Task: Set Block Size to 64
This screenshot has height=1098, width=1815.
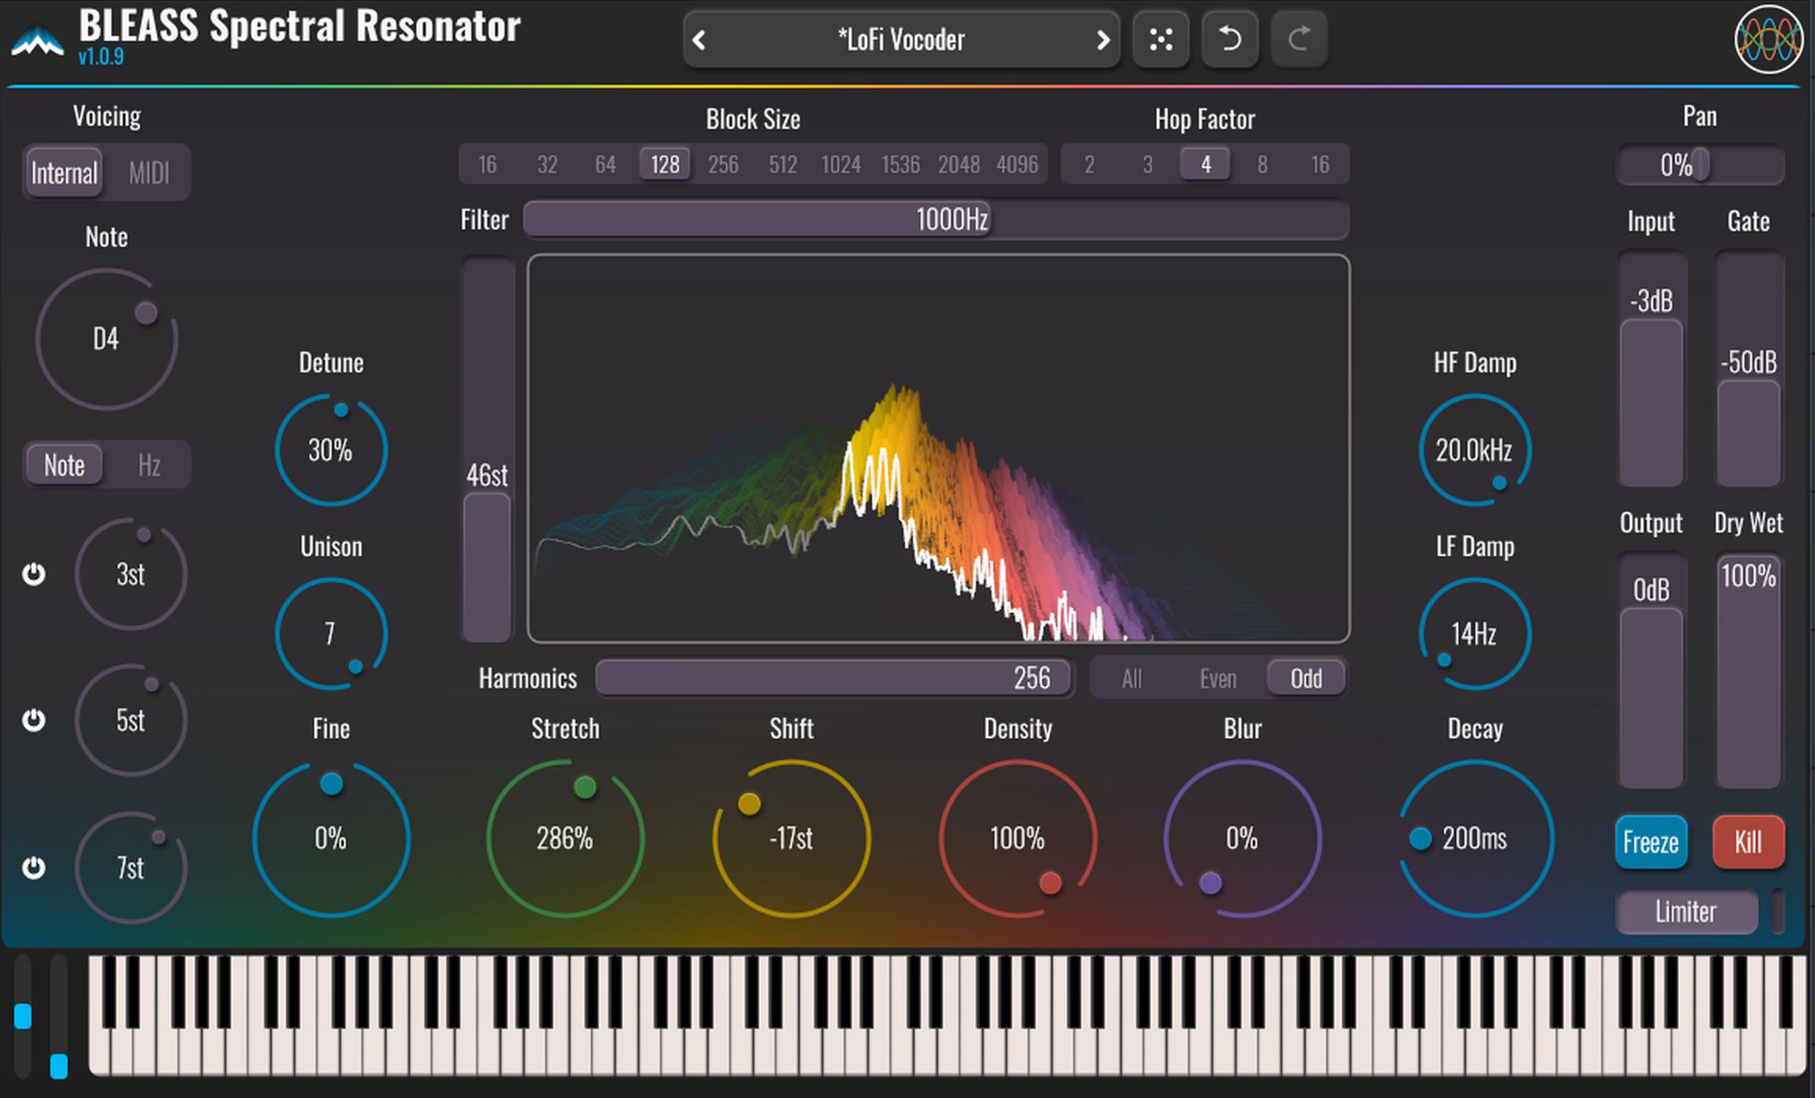Action: pos(605,164)
